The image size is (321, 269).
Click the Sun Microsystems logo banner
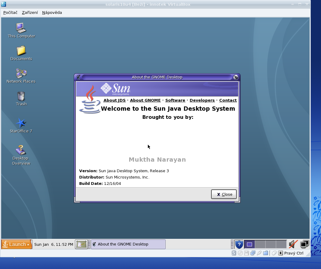tap(116, 89)
